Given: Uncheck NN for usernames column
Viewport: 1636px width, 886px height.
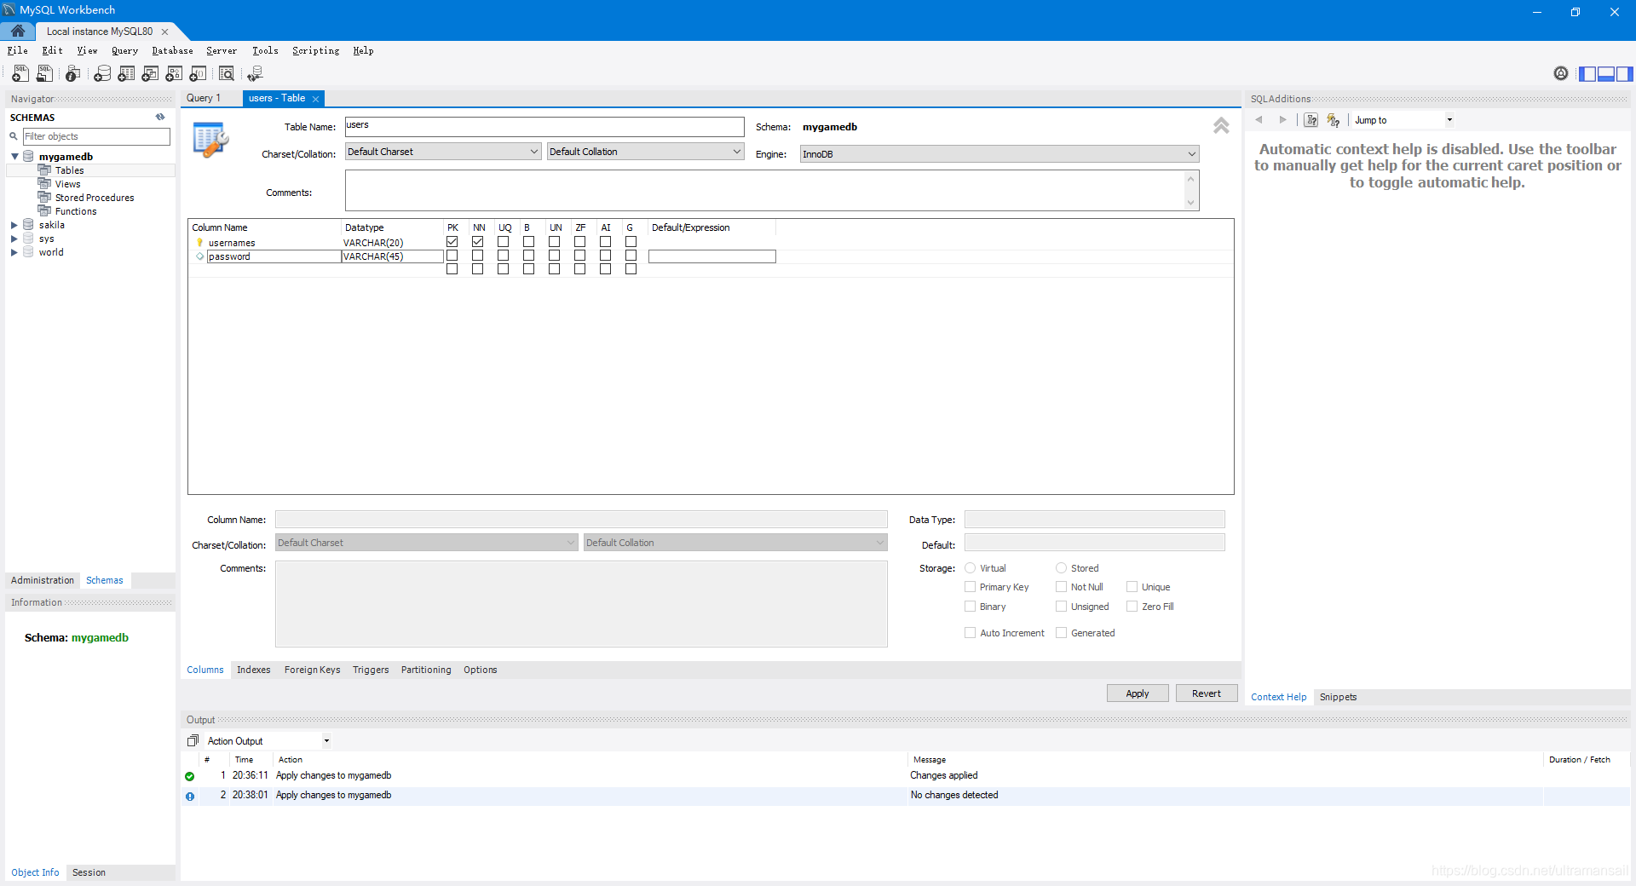Looking at the screenshot, I should 478,242.
